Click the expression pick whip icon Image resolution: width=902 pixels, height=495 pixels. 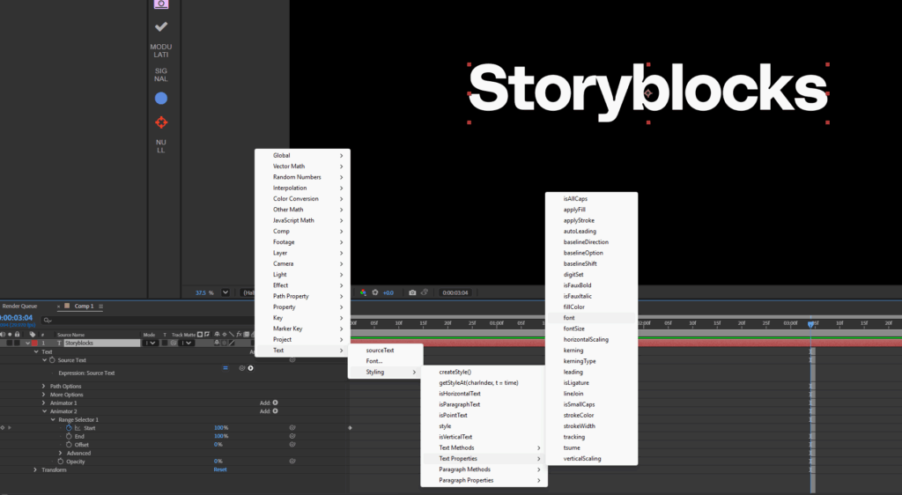click(x=242, y=368)
